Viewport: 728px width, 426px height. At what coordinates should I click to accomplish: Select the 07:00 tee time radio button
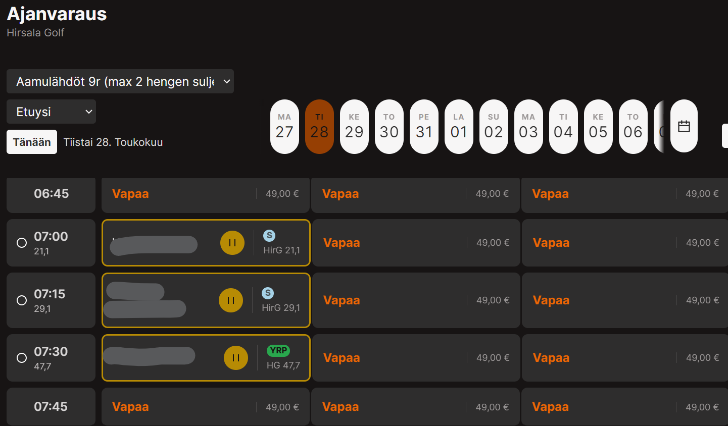coord(22,243)
